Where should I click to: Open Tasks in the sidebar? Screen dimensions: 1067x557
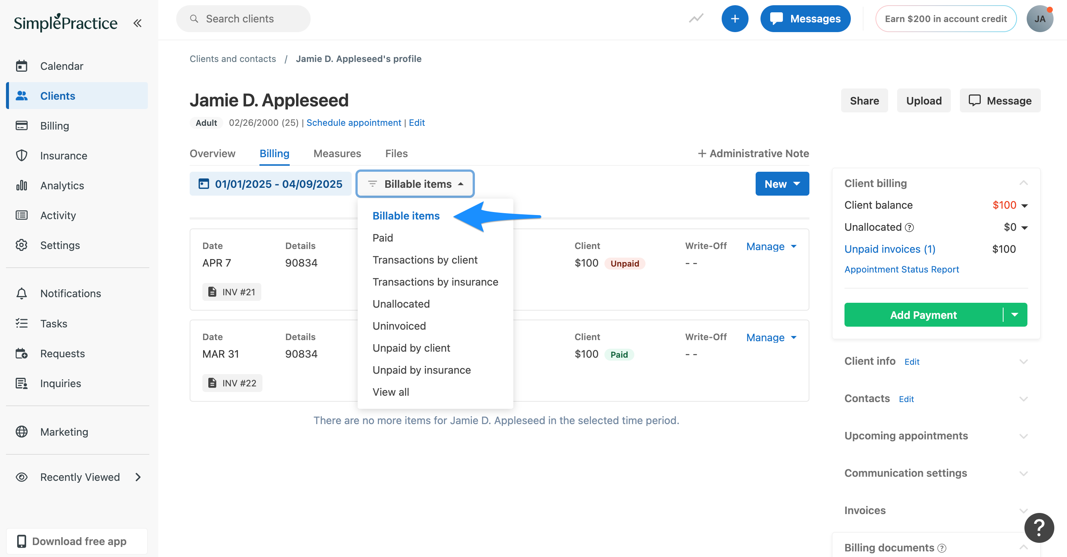(x=53, y=323)
